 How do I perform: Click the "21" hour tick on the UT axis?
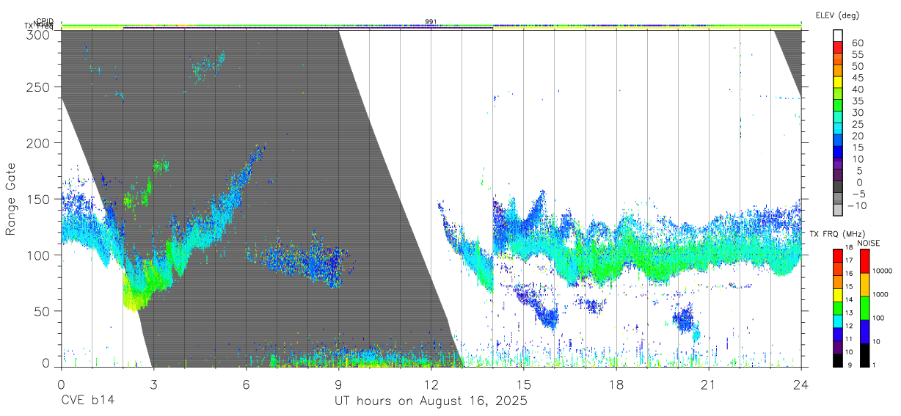[708, 384]
